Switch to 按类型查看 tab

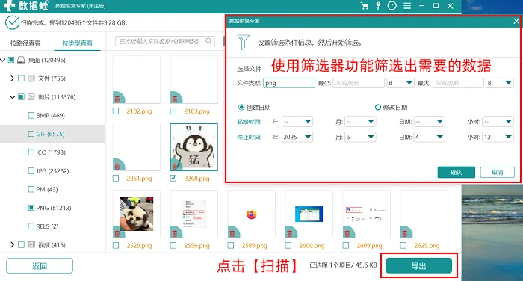coord(77,43)
